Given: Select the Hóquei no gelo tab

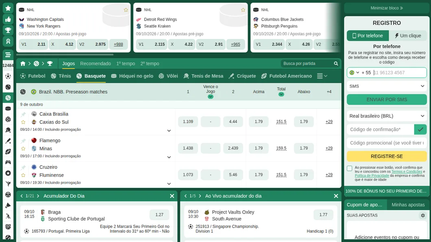Looking at the screenshot, I should (132, 76).
